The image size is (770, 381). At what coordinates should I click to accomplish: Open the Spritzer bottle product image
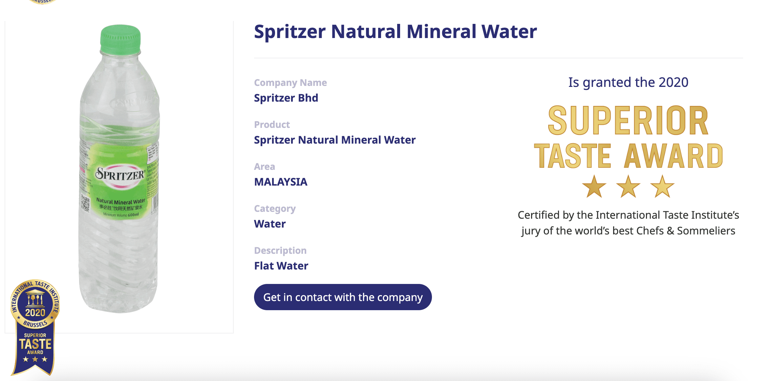coord(119,170)
